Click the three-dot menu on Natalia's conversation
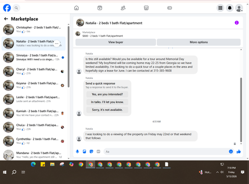This screenshot has height=184, width=249. (x=57, y=44)
